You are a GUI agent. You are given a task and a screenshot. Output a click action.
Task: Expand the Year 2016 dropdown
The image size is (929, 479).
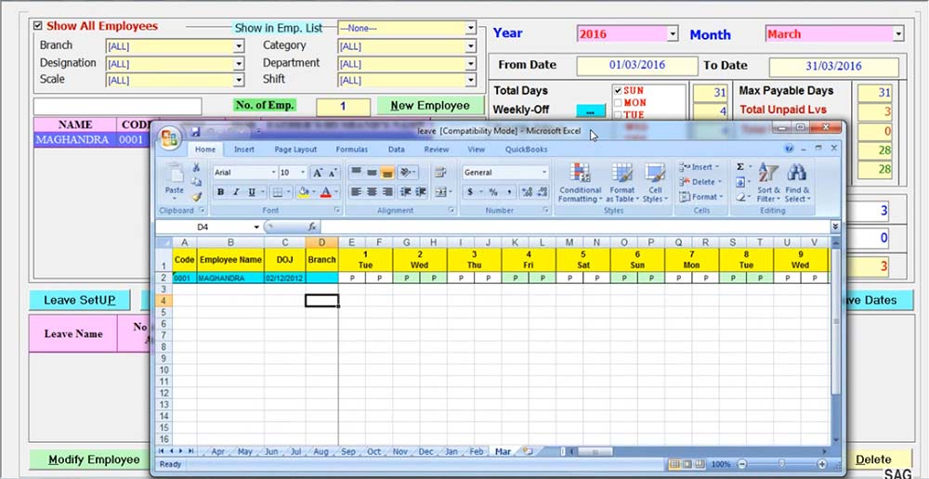(x=673, y=34)
